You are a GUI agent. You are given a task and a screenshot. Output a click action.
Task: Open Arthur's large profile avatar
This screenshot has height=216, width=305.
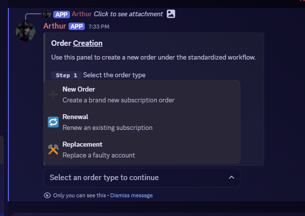point(26,31)
